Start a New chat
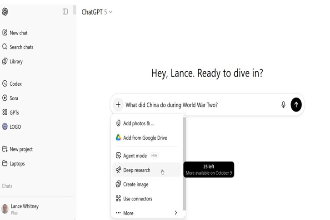The width and height of the screenshot is (330, 220). [19, 33]
